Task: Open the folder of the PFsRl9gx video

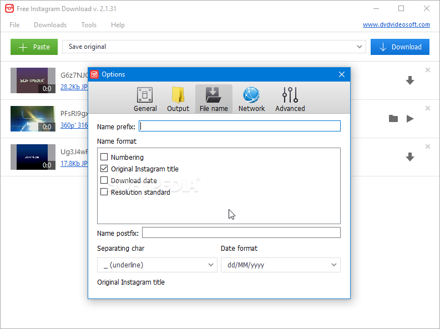Action: [x=393, y=119]
